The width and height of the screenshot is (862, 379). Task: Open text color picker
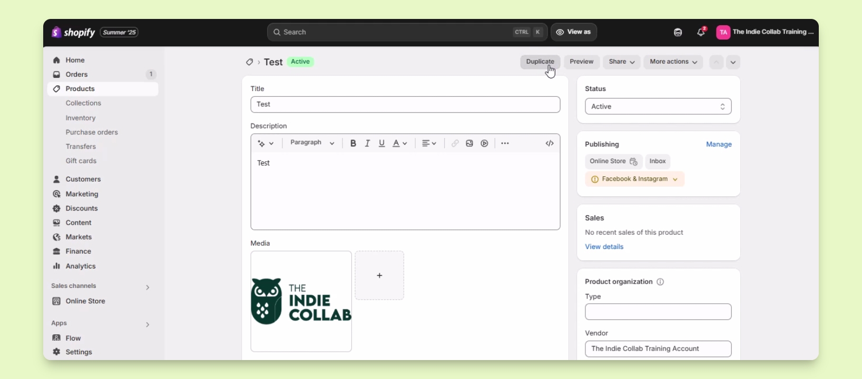coord(400,143)
